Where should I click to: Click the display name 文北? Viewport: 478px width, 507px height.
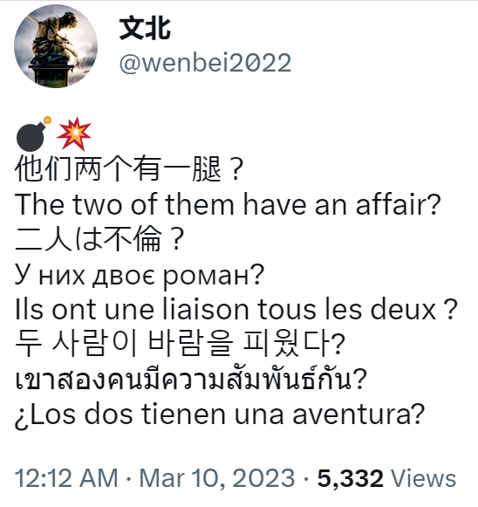pos(145,29)
